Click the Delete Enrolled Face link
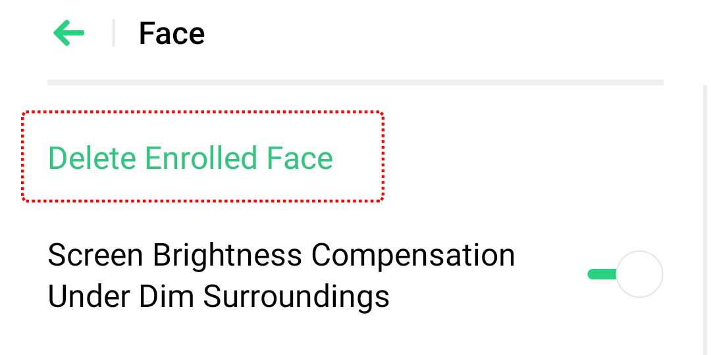Image resolution: width=711 pixels, height=355 pixels. click(x=191, y=158)
